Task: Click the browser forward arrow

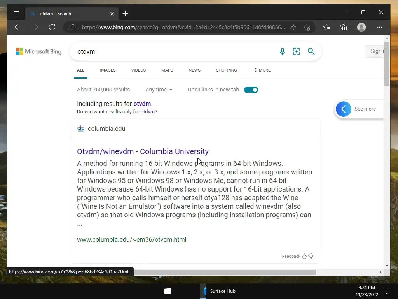Action: 35,27
